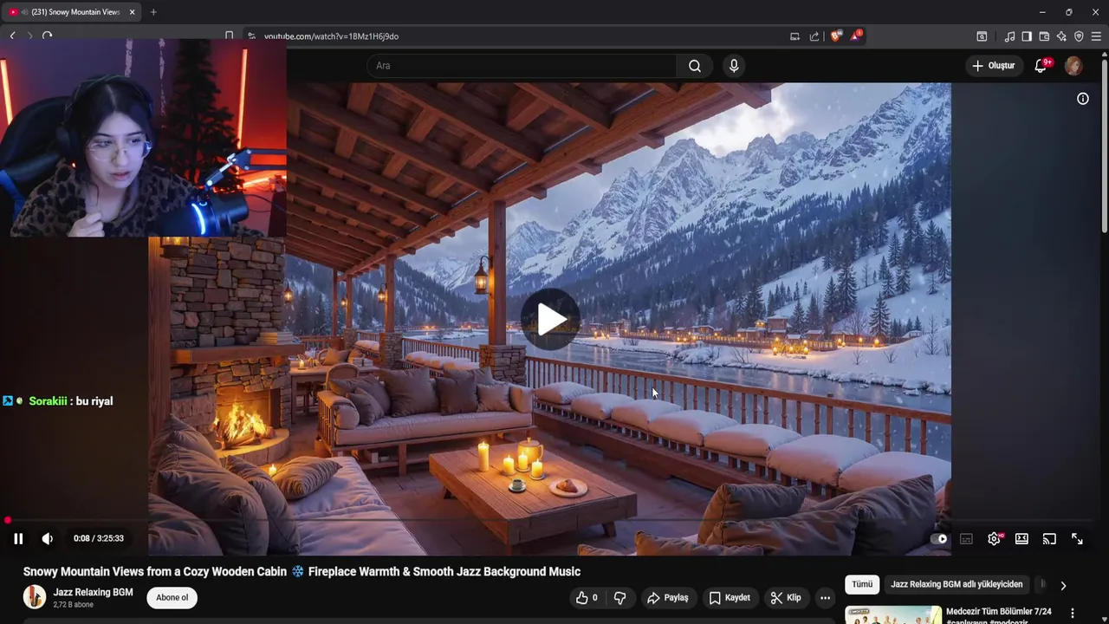Screen dimensions: 1109x624
Task: Open player settings gear icon
Action: [x=995, y=538]
